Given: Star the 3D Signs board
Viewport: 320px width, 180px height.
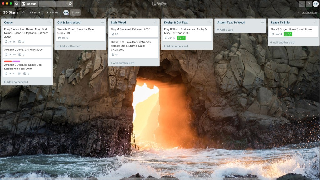Looking at the screenshot, I should tap(23, 12).
